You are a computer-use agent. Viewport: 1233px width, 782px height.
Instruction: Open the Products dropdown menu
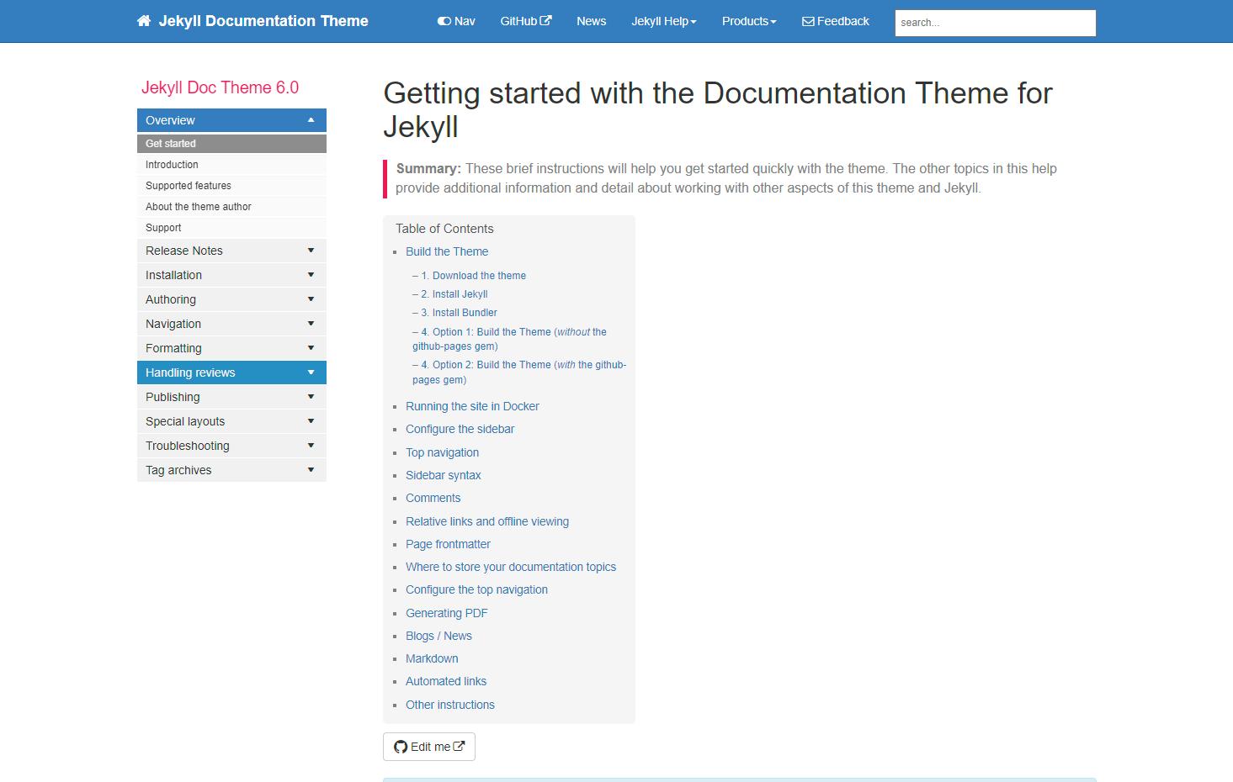click(747, 21)
